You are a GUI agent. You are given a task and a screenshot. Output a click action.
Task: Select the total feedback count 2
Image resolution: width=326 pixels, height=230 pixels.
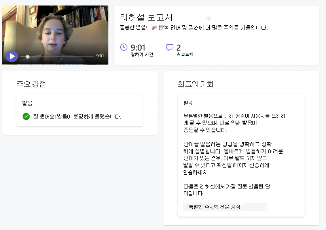(178, 48)
